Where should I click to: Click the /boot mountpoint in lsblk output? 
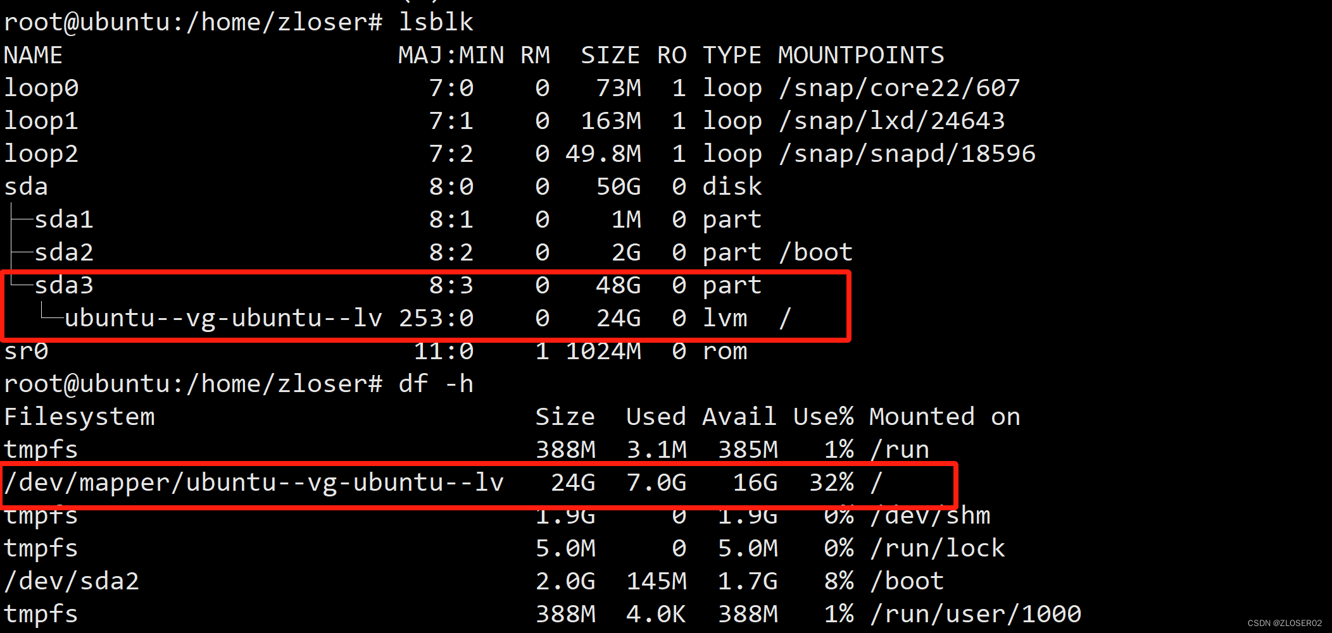(x=816, y=252)
